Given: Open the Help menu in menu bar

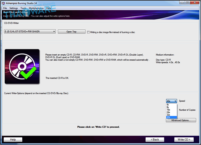Looking at the screenshot, I should tap(49, 8).
